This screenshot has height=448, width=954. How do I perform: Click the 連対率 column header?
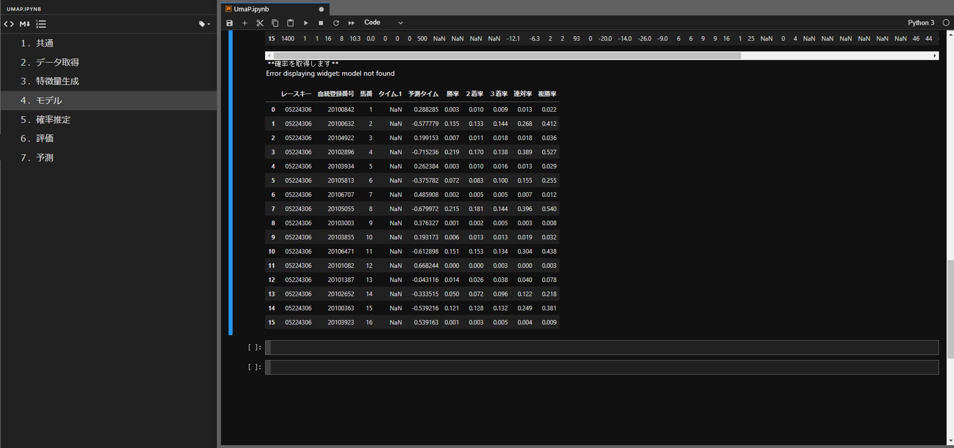522,94
